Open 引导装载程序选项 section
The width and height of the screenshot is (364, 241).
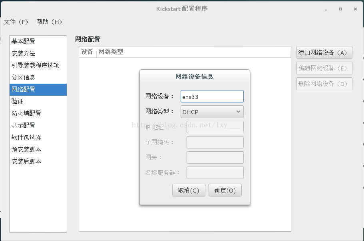click(38, 65)
